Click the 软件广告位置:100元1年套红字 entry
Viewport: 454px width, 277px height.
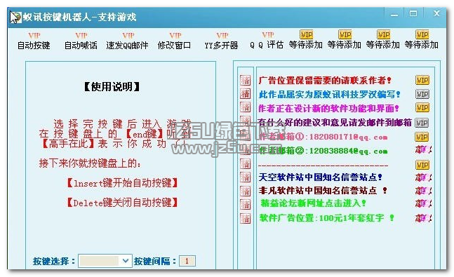[326, 217]
